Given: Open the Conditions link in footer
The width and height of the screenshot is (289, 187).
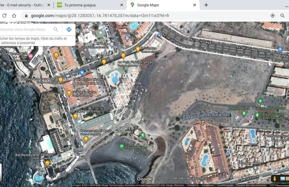Looking at the screenshot, I should coord(208,185).
